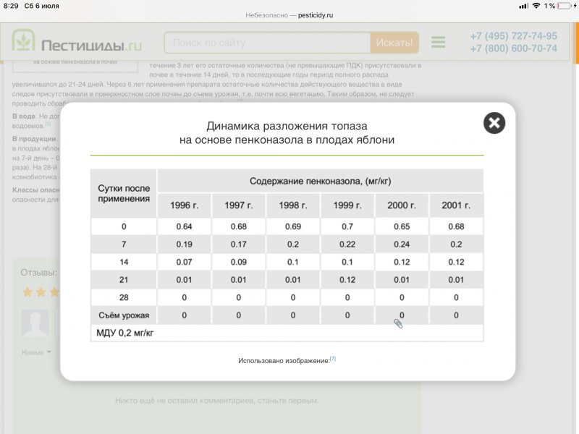Select the '1997 г.' column header
Screen dimensions: 579x434
pyautogui.click(x=239, y=205)
